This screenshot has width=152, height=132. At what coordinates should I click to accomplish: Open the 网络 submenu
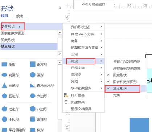pos(84,81)
